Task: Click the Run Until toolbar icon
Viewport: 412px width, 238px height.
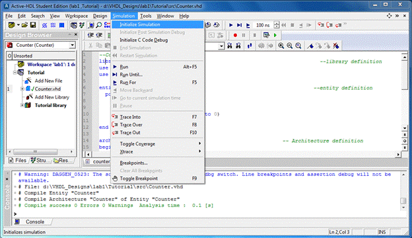Action: (x=239, y=25)
